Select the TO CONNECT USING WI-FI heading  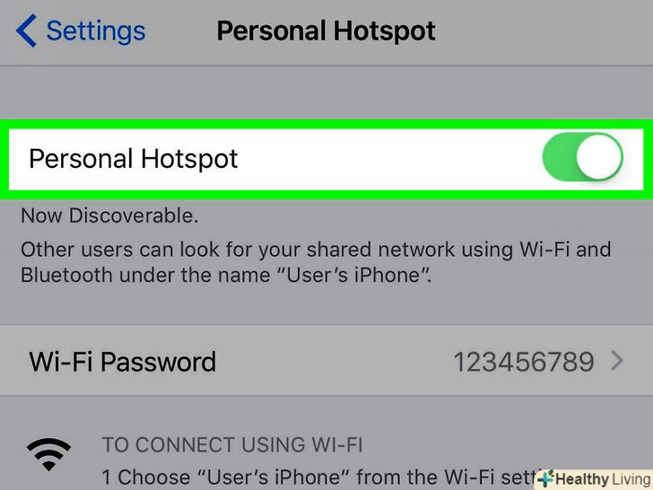(x=232, y=444)
